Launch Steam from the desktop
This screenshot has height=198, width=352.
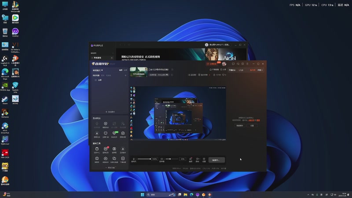point(5,100)
